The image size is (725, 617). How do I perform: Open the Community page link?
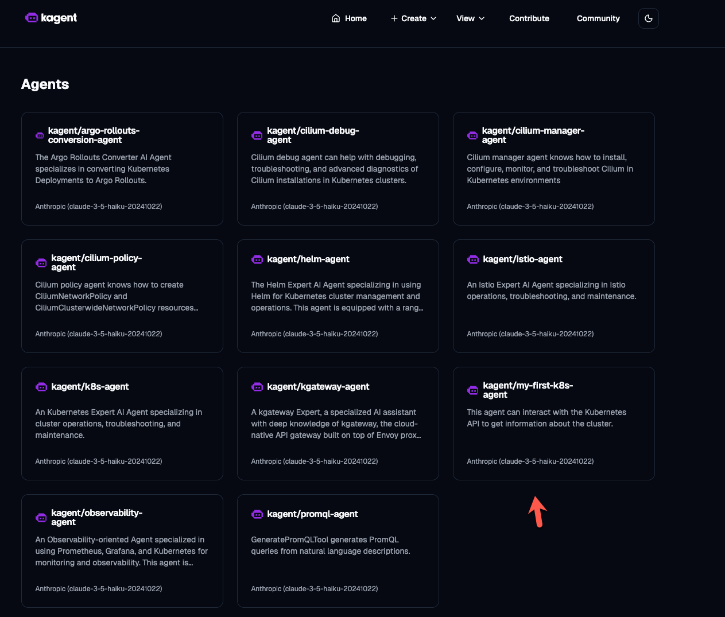pyautogui.click(x=598, y=18)
